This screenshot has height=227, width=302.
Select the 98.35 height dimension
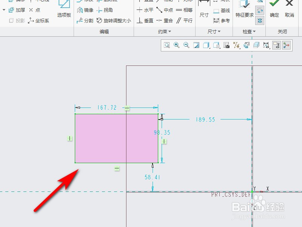pos(162,132)
